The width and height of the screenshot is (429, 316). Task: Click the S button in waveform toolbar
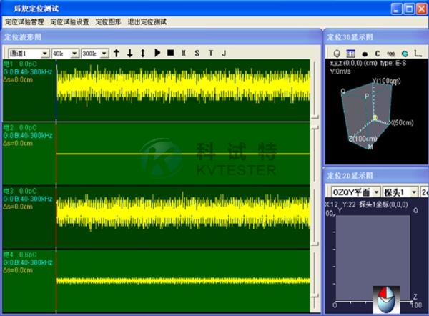(x=197, y=53)
